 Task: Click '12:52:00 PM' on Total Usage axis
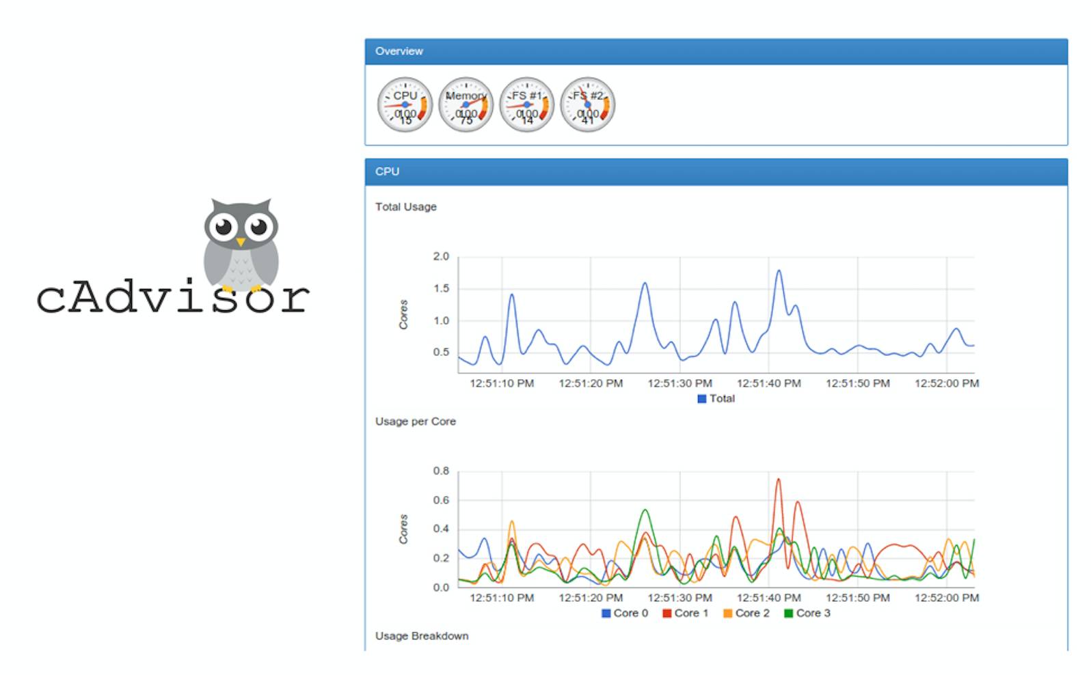click(947, 383)
